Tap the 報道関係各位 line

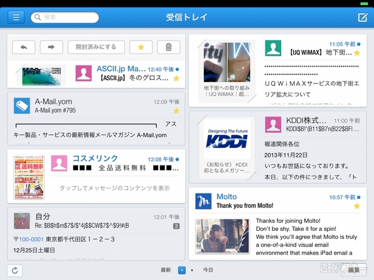point(282,144)
